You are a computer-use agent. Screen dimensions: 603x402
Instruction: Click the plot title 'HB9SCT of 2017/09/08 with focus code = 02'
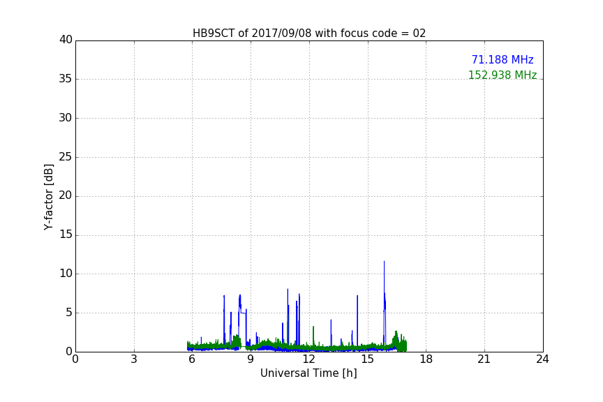pos(308,33)
